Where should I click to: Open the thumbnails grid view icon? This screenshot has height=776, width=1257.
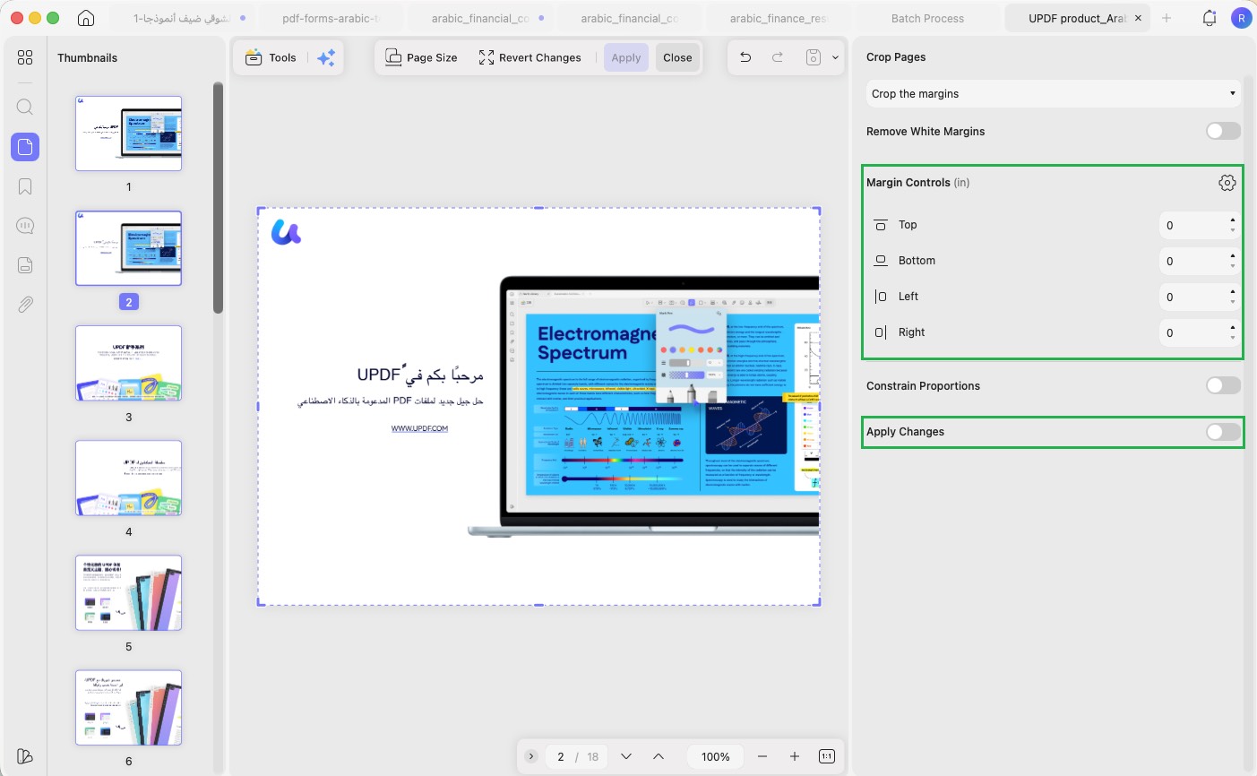(25, 57)
